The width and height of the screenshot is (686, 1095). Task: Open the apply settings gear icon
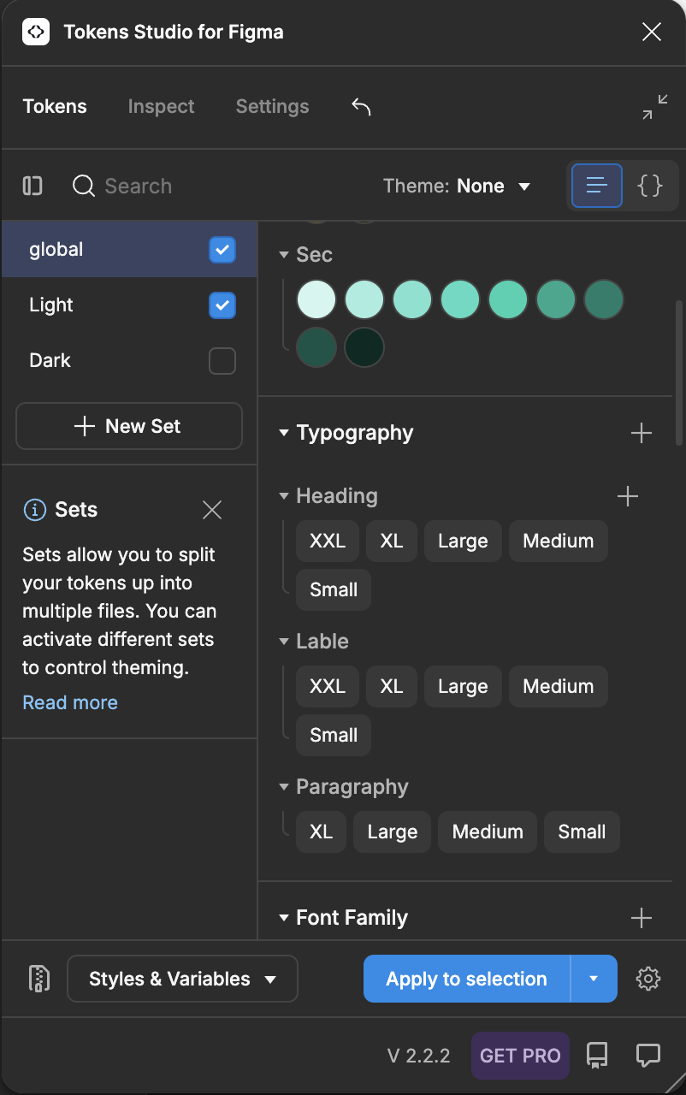tap(648, 979)
